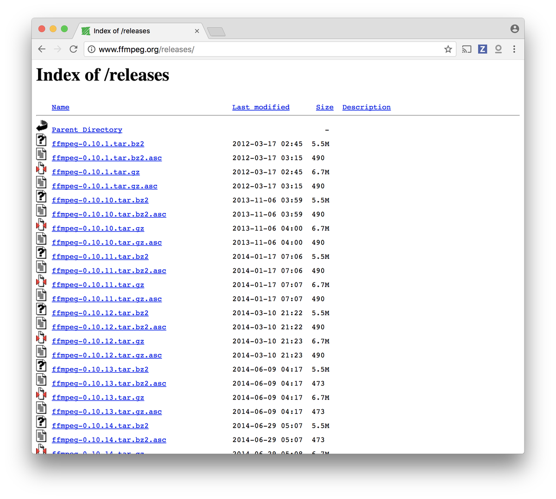Download ffmpeg-0.10.13.tar.gz
556x499 pixels.
98,398
